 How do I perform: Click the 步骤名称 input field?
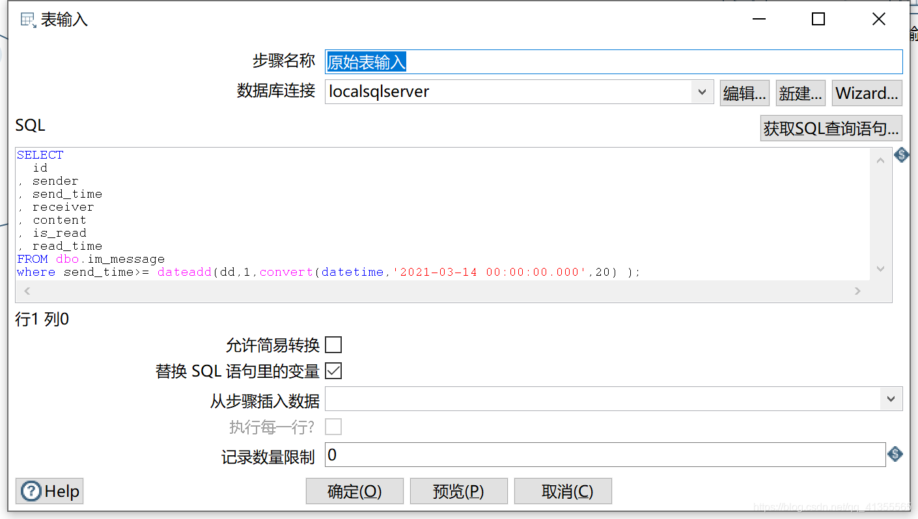click(x=614, y=62)
